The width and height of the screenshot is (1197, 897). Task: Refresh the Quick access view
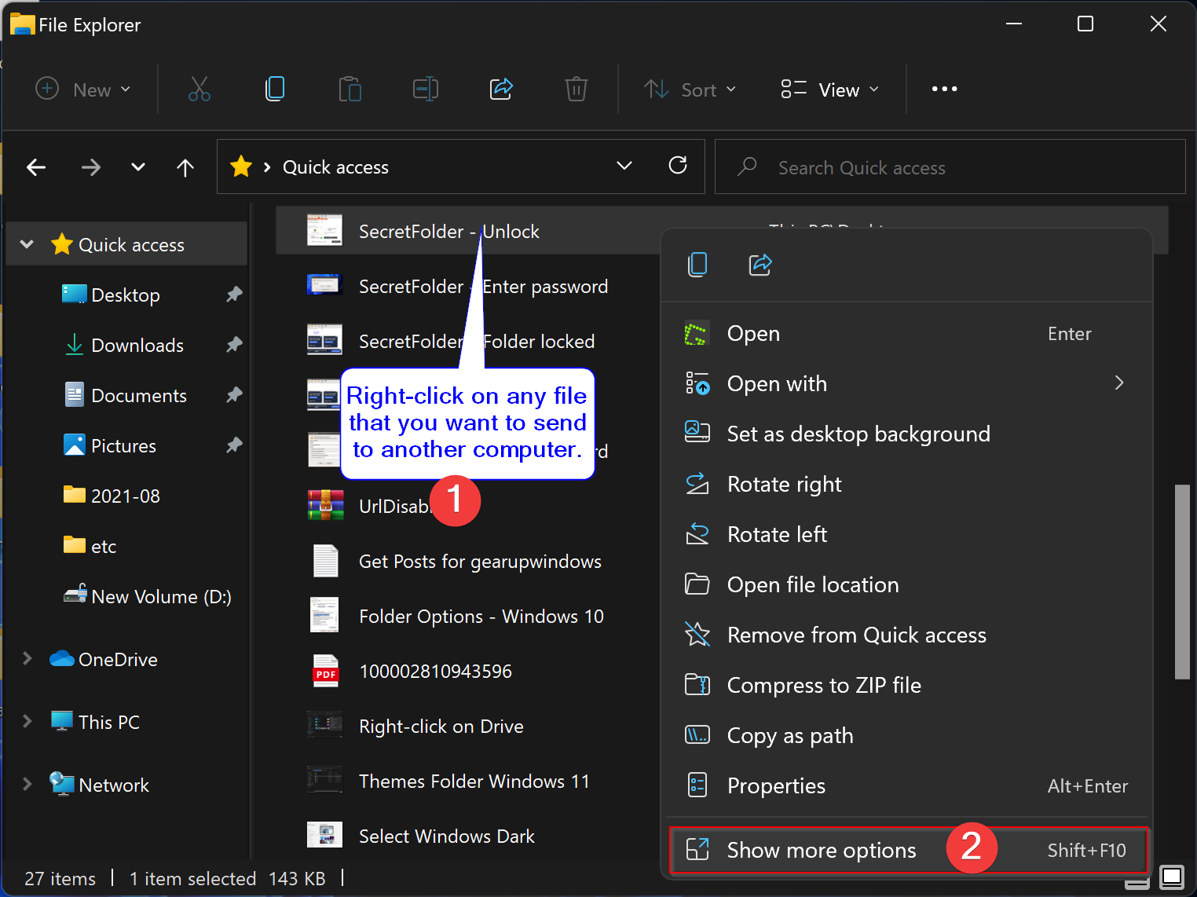[x=678, y=165]
